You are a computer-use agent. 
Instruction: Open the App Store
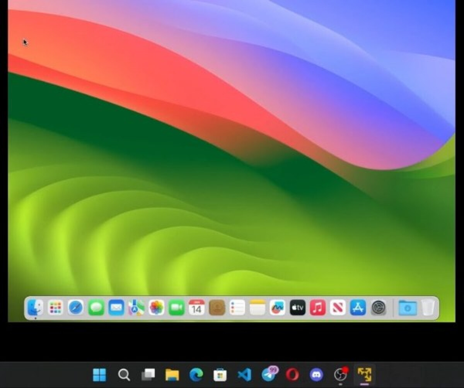coord(357,308)
